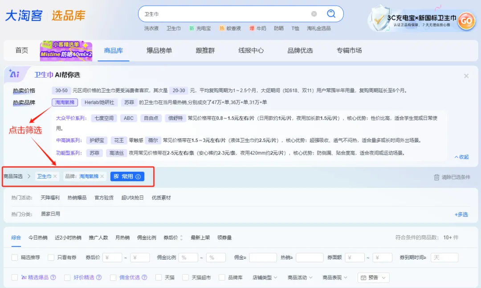The height and width of the screenshot is (288, 481).
Task: Sort by 近2小时热销
Action: point(68,238)
